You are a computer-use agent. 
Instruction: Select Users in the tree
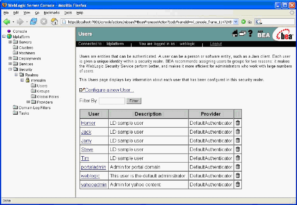(x=42, y=86)
